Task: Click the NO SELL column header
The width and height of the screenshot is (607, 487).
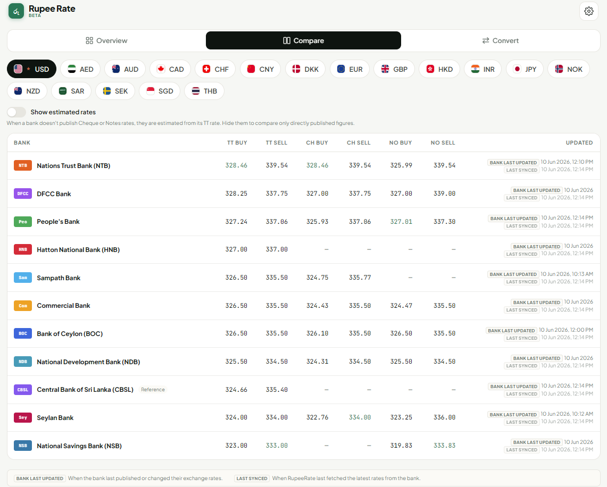Action: 443,142
